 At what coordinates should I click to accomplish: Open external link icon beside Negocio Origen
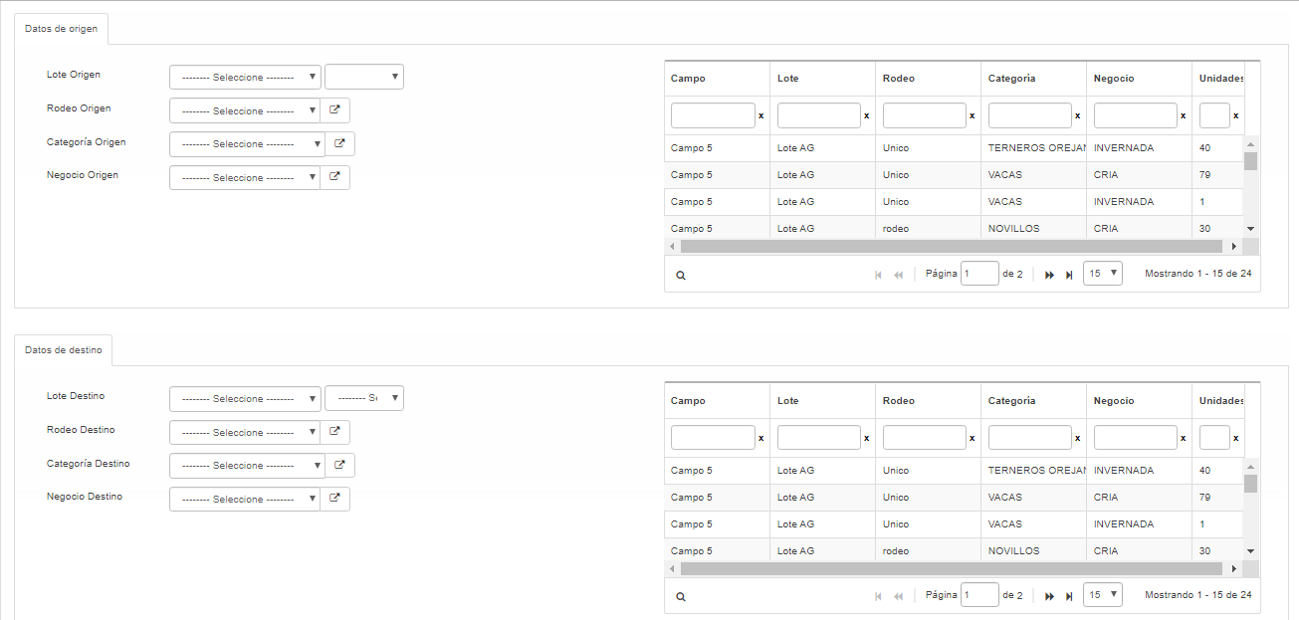(x=335, y=177)
